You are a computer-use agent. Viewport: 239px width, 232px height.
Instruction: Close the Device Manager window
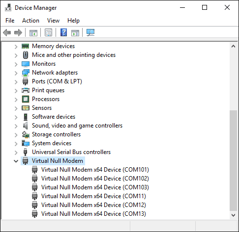tap(227, 7)
